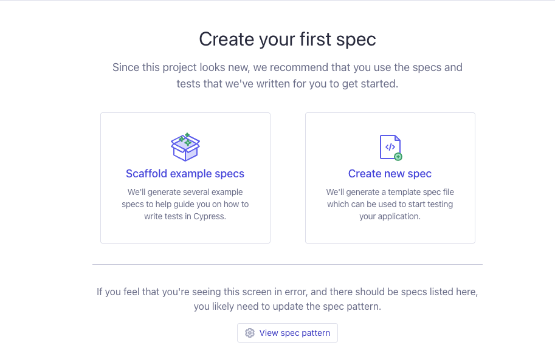Click the "seeing this screen in error" notice
The height and width of the screenshot is (362, 555).
[287, 292]
